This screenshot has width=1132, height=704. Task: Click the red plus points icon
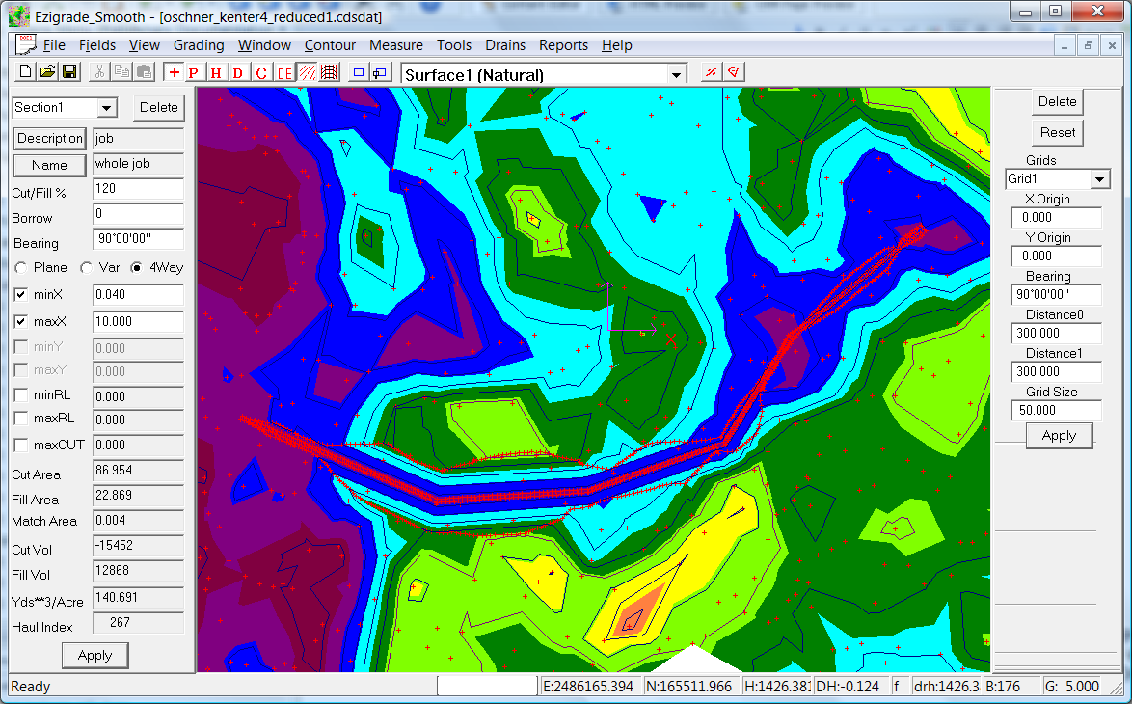pos(174,73)
